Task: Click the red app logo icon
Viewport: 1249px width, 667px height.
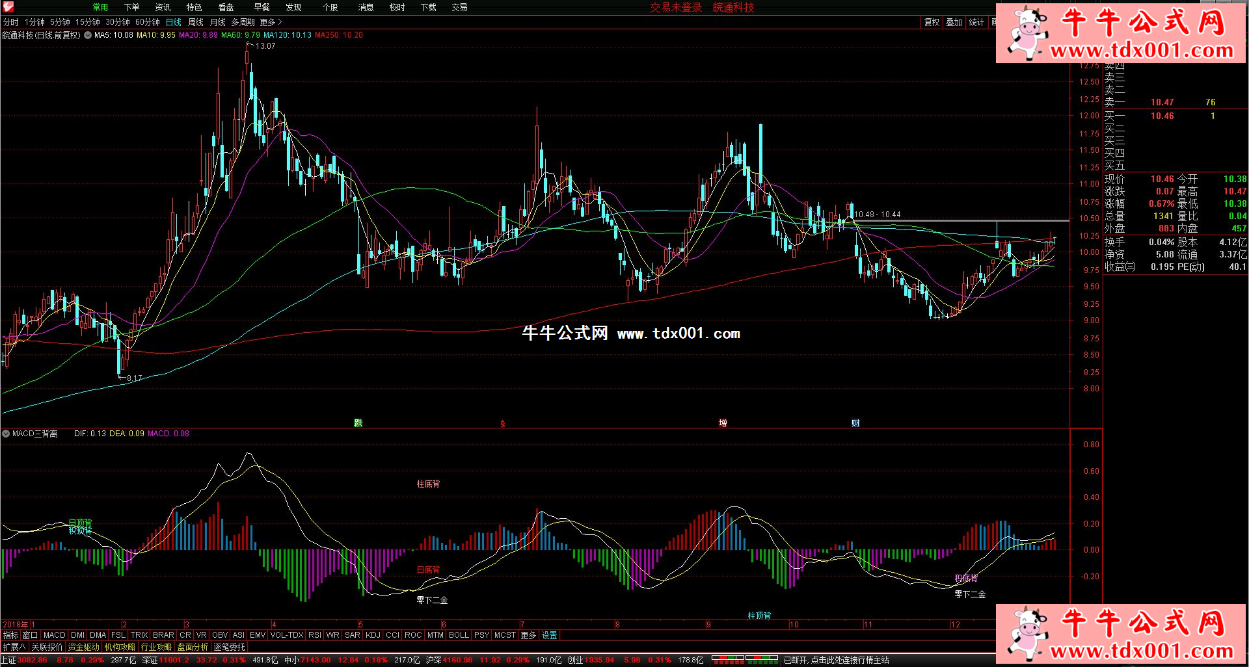Action: pyautogui.click(x=8, y=7)
